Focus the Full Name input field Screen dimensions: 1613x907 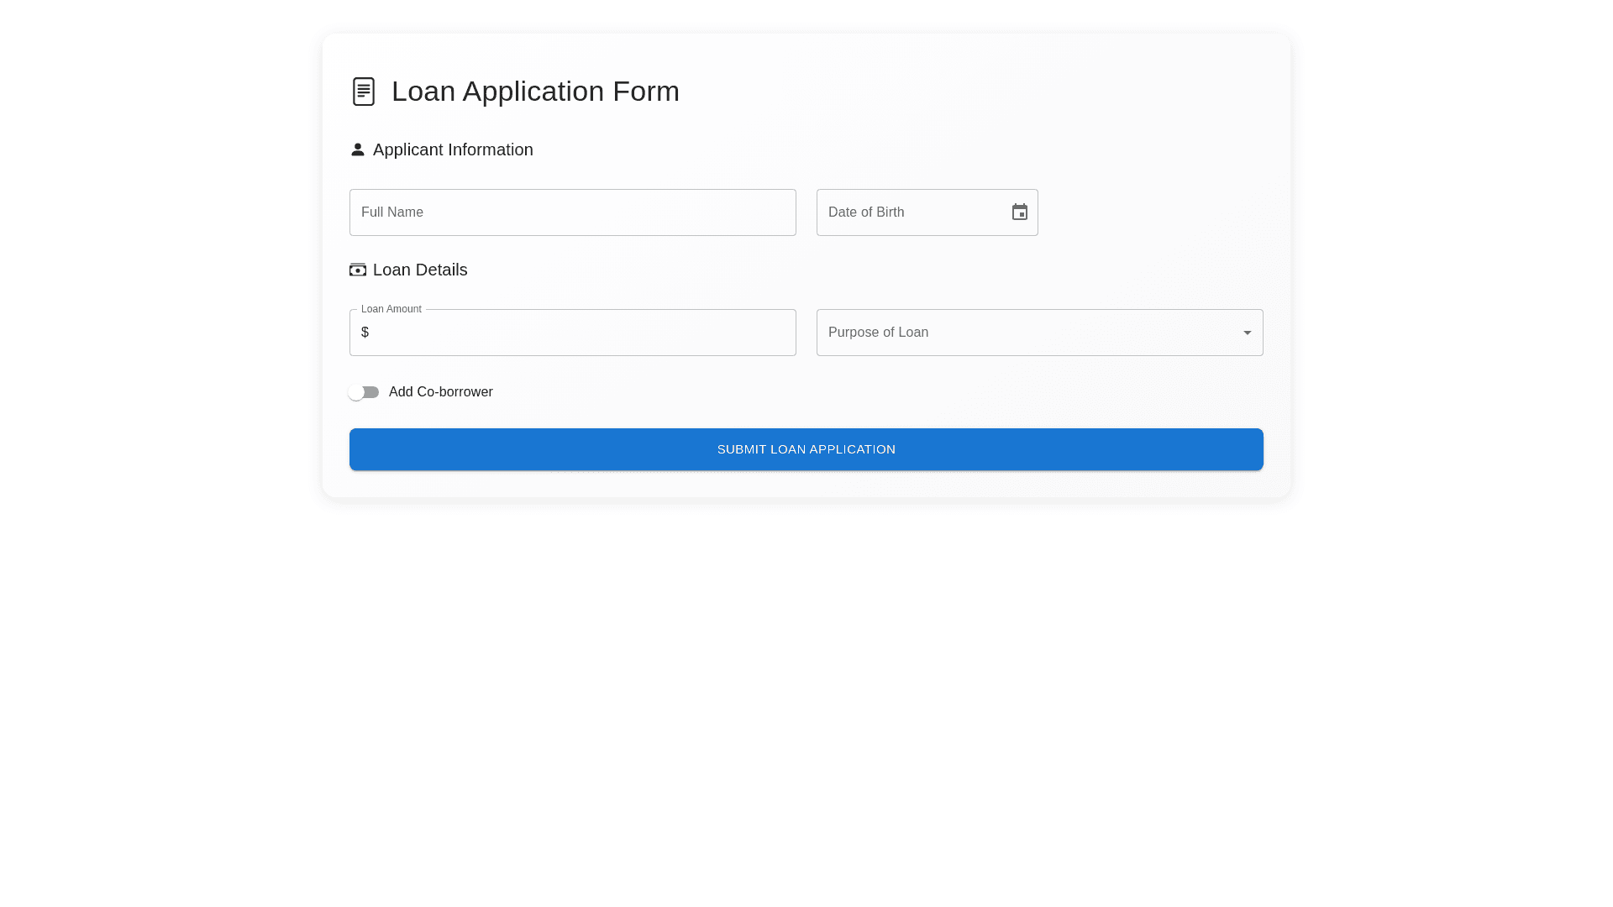pos(572,212)
